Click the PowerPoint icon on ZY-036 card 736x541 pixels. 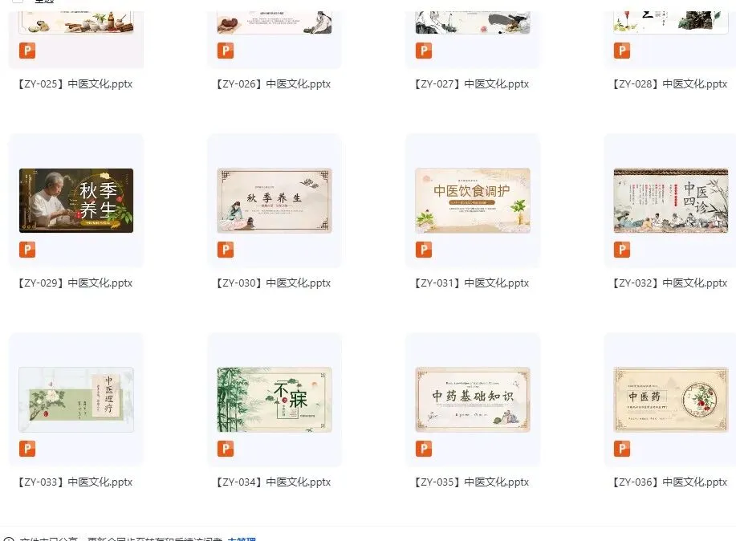coord(622,449)
